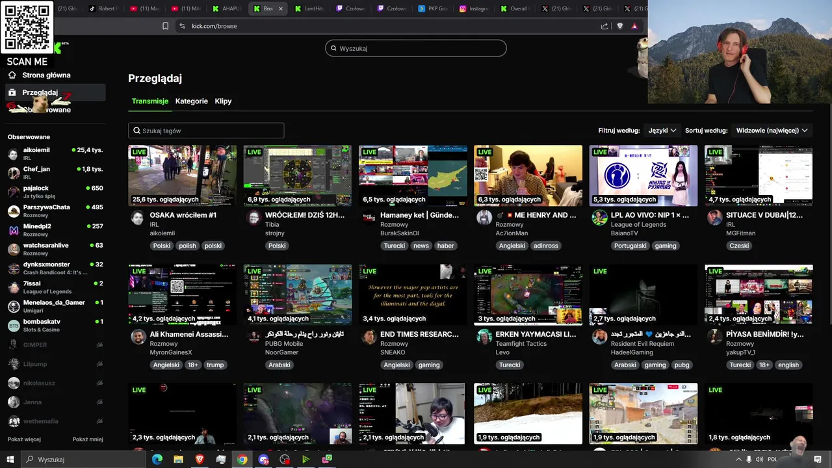The width and height of the screenshot is (832, 468).
Task: Click the Strona główna home icon
Action: [x=12, y=75]
